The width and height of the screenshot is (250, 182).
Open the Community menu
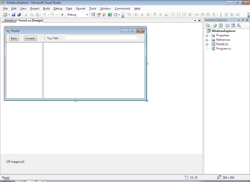(123, 8)
